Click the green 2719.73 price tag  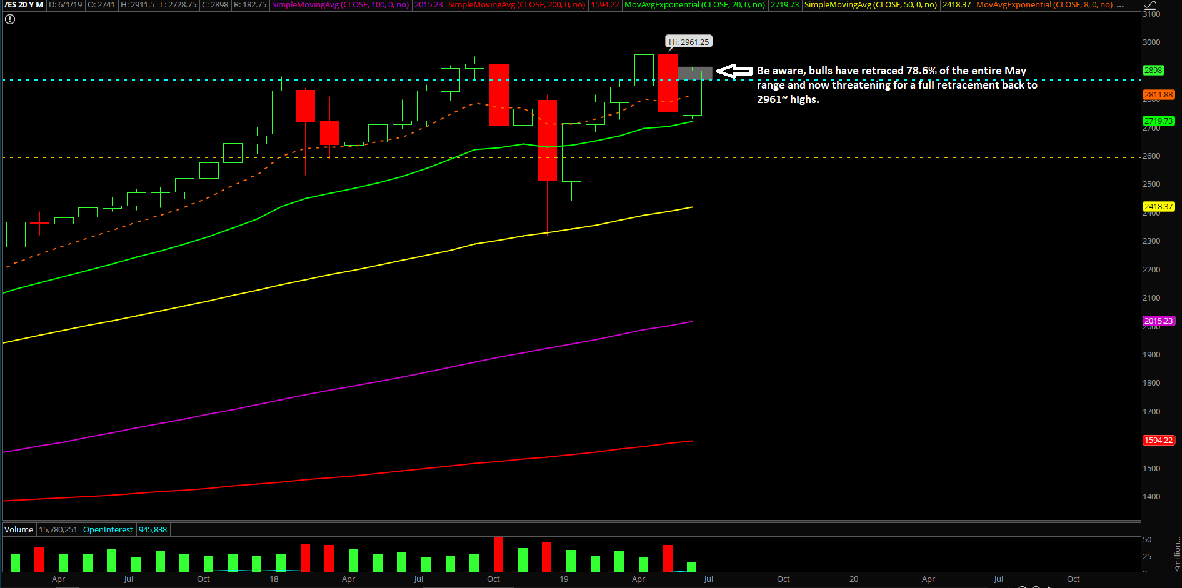coord(1159,121)
